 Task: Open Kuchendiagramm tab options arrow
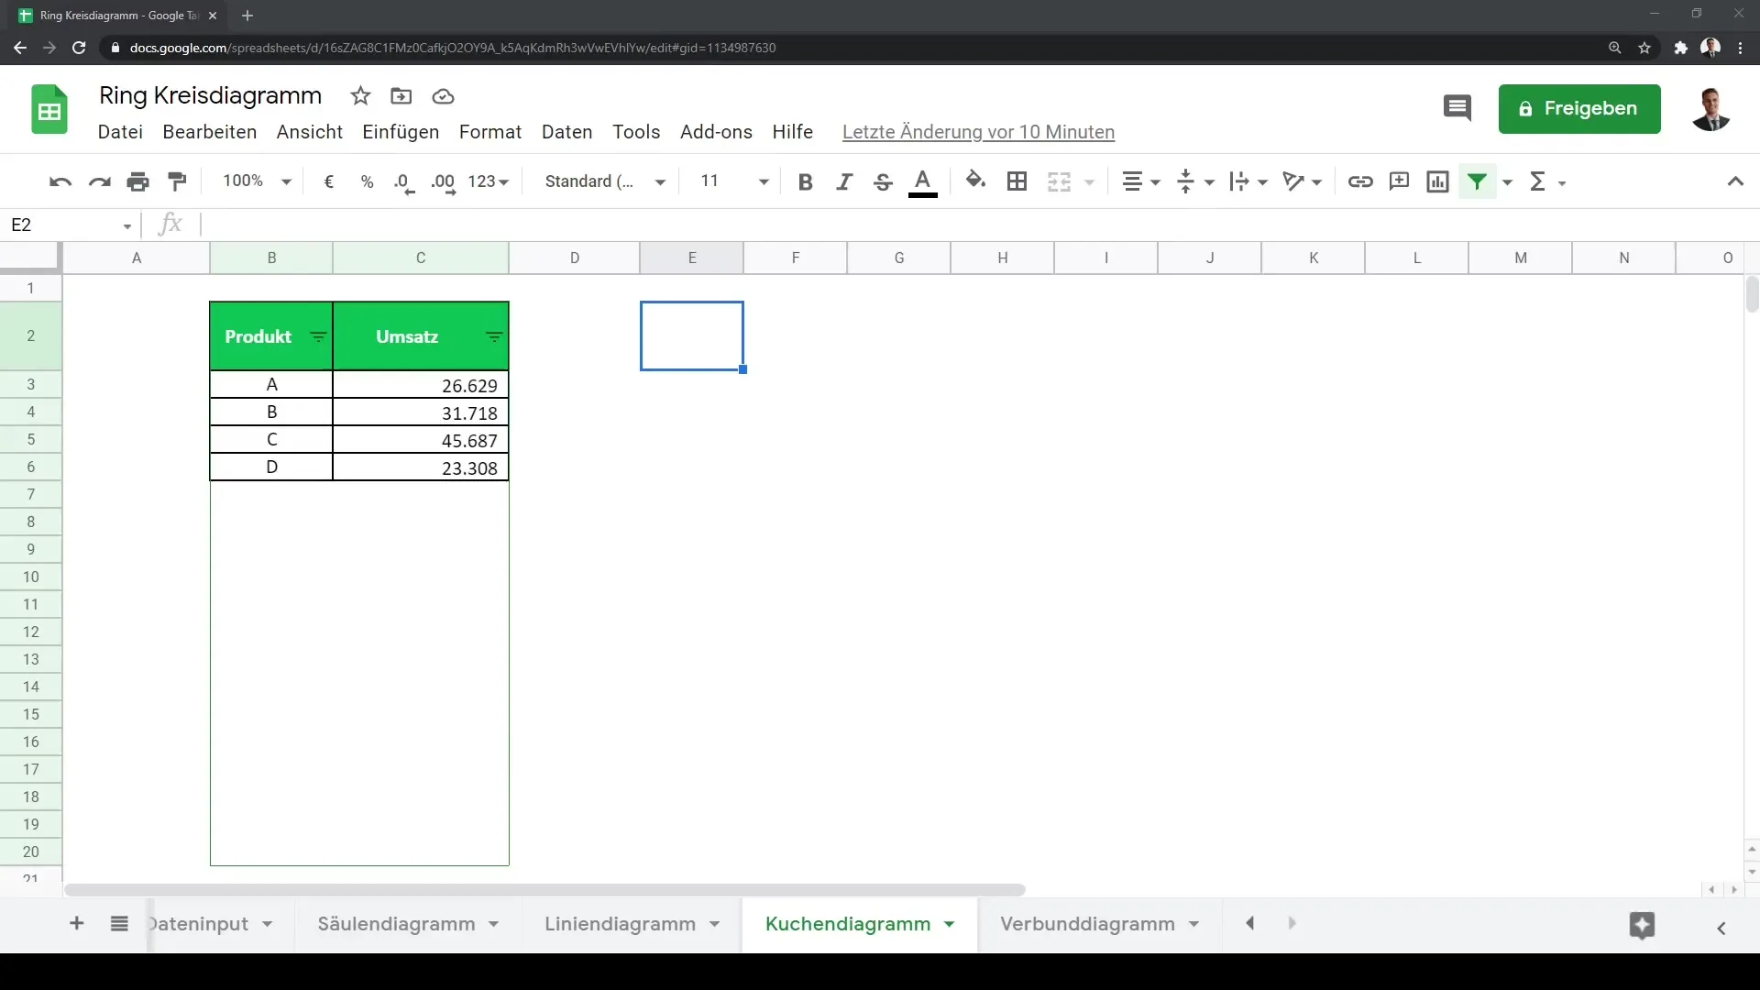(950, 924)
